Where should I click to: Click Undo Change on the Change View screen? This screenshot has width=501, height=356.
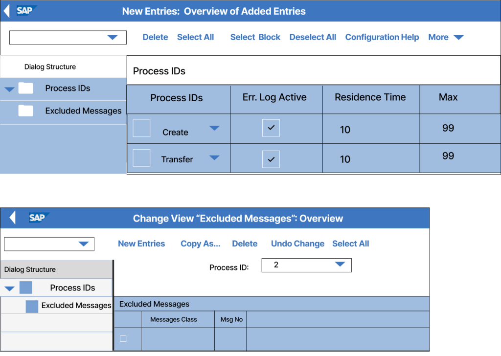point(297,244)
